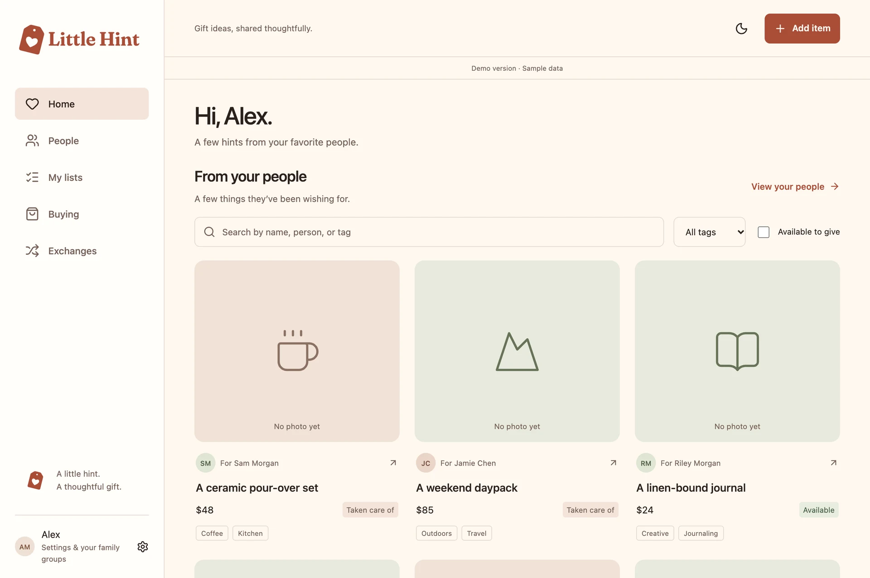Viewport: 870px width, 578px height.
Task: Click the search magnifier icon
Action: [x=209, y=232]
